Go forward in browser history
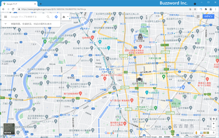The width and height of the screenshot is (219, 138). [x=8, y=9]
